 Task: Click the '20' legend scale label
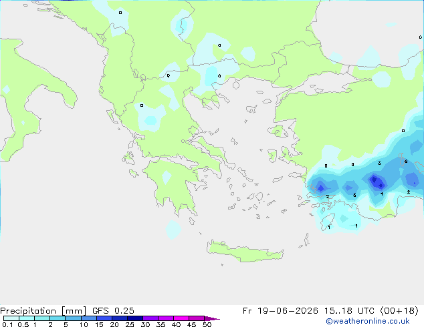(114, 324)
